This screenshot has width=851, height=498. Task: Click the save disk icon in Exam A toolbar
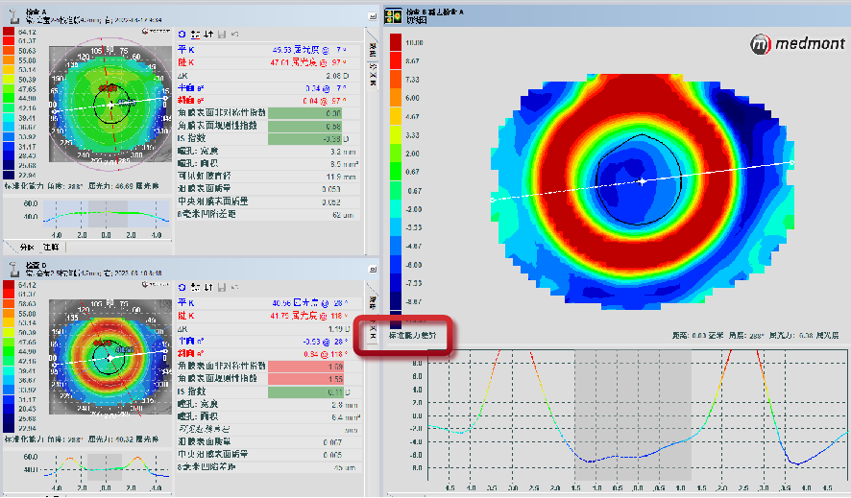tap(222, 35)
